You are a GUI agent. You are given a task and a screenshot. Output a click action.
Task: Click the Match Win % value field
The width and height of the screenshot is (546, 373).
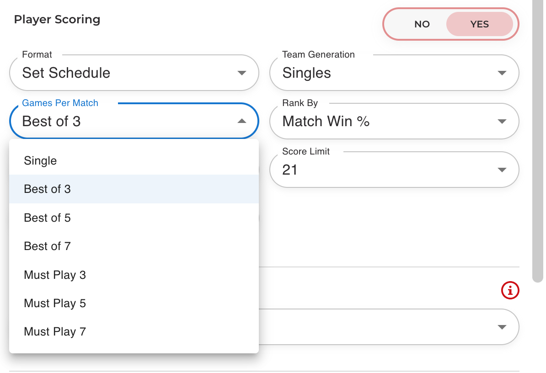coord(326,122)
